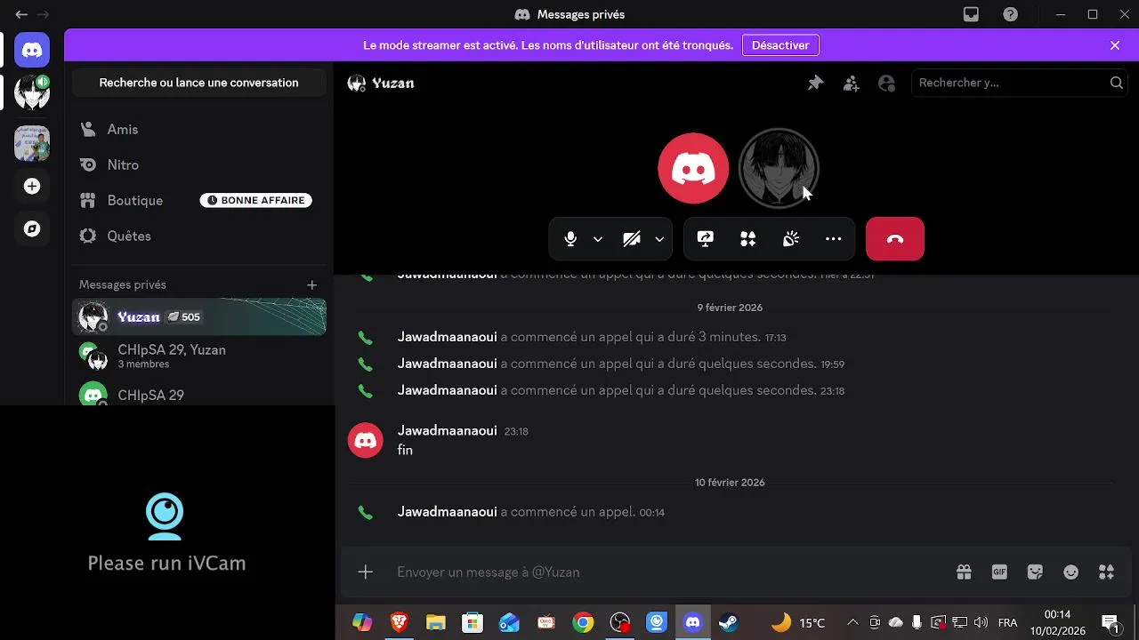Viewport: 1139px width, 640px height.
Task: Click Jawadmaanaoui's avatar beside the 'fin' message
Action: (365, 440)
